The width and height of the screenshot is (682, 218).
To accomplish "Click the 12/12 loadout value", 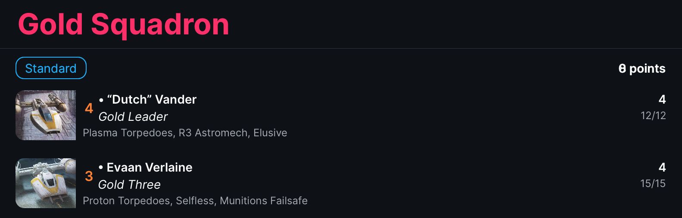I will pos(653,116).
